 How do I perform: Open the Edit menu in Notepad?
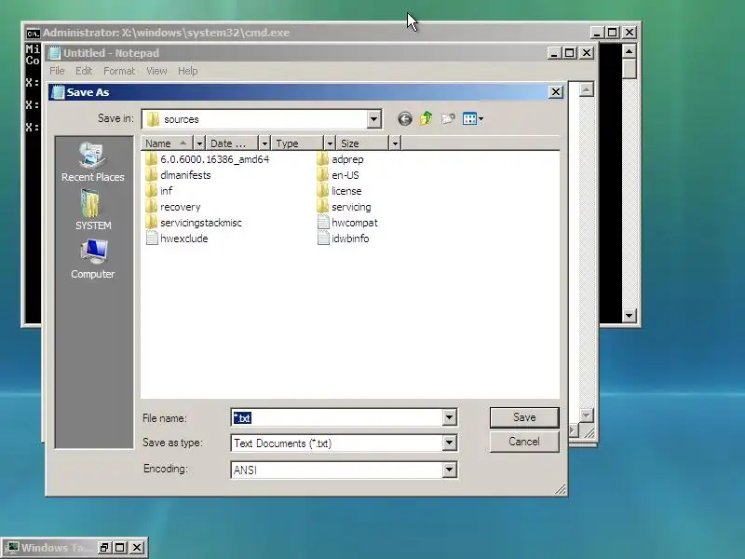84,71
